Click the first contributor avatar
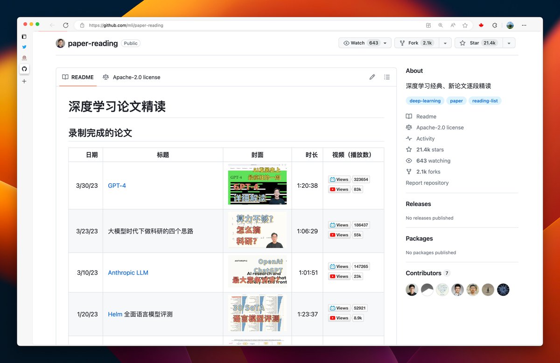 coord(412,290)
